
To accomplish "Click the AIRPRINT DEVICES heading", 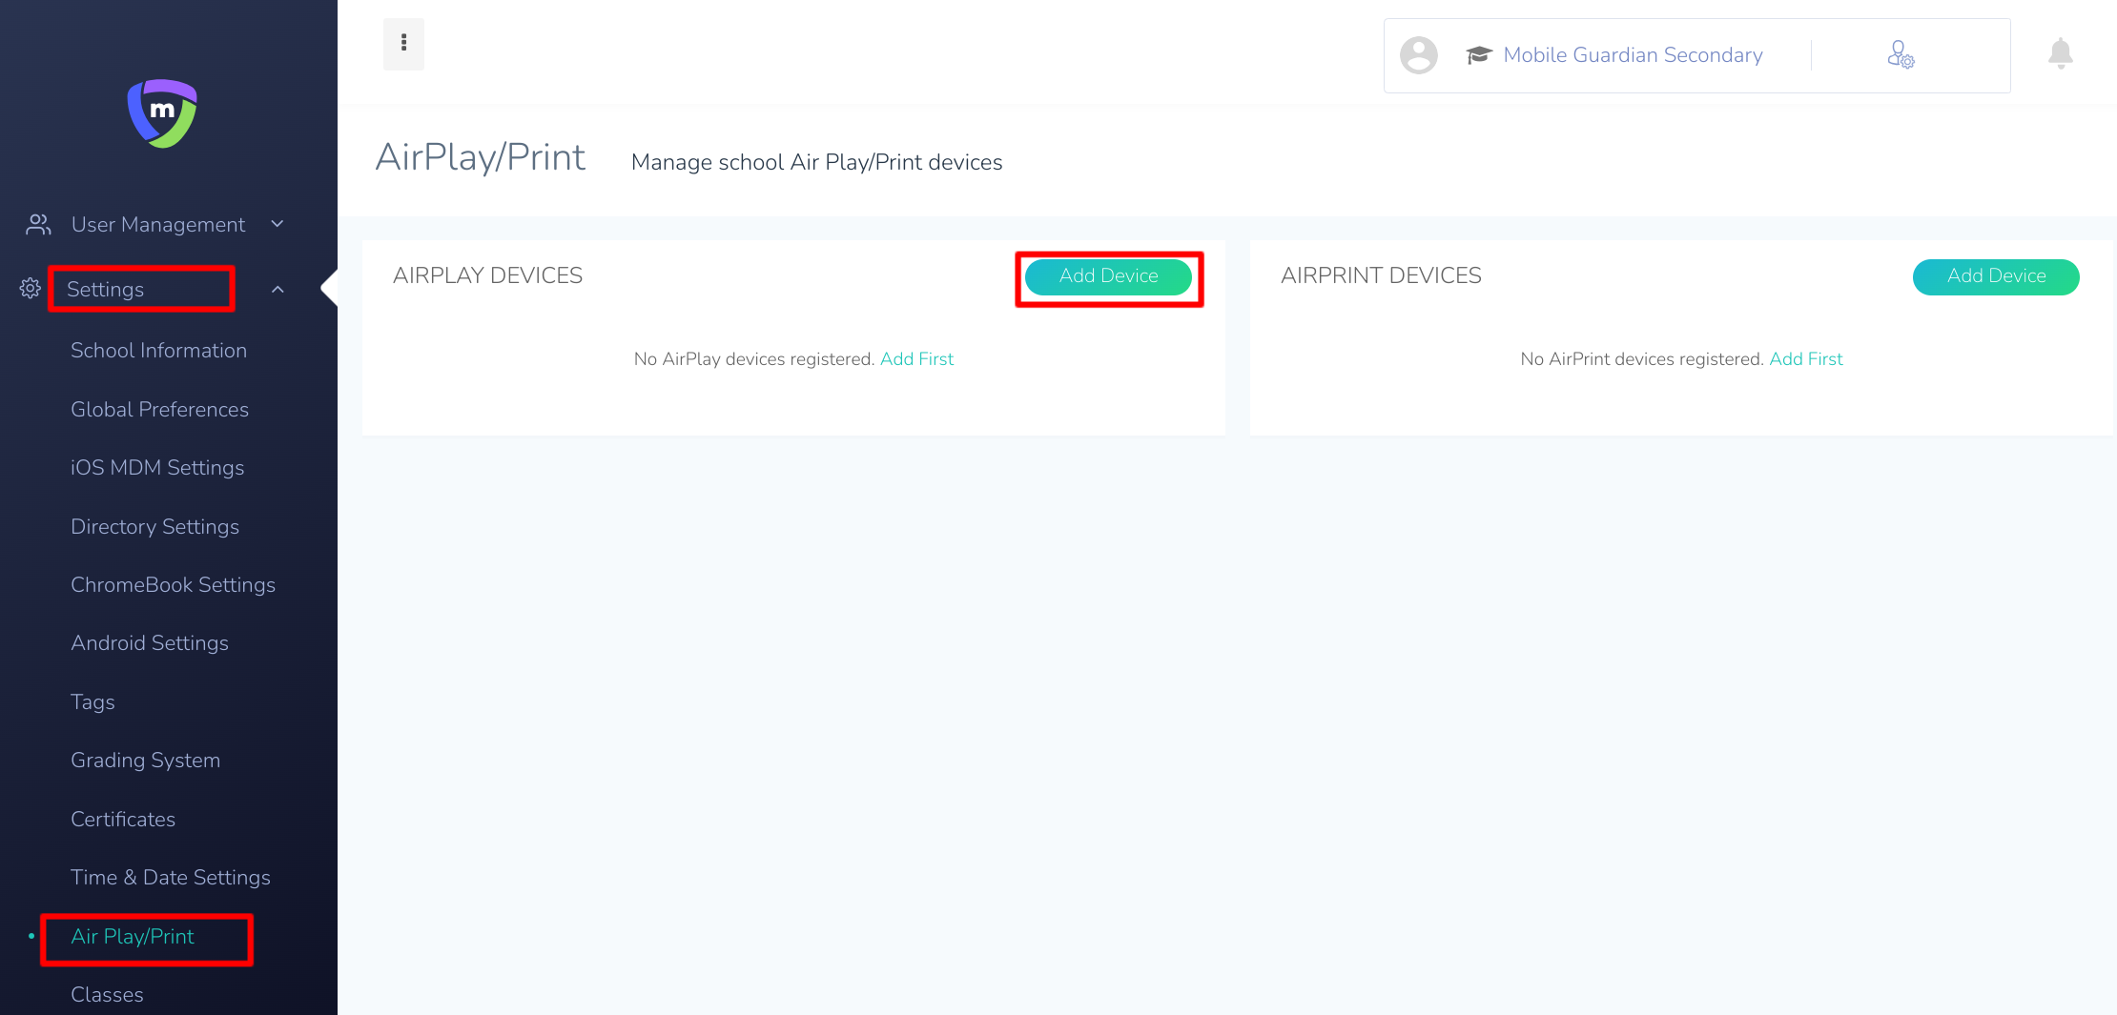I will [1381, 275].
